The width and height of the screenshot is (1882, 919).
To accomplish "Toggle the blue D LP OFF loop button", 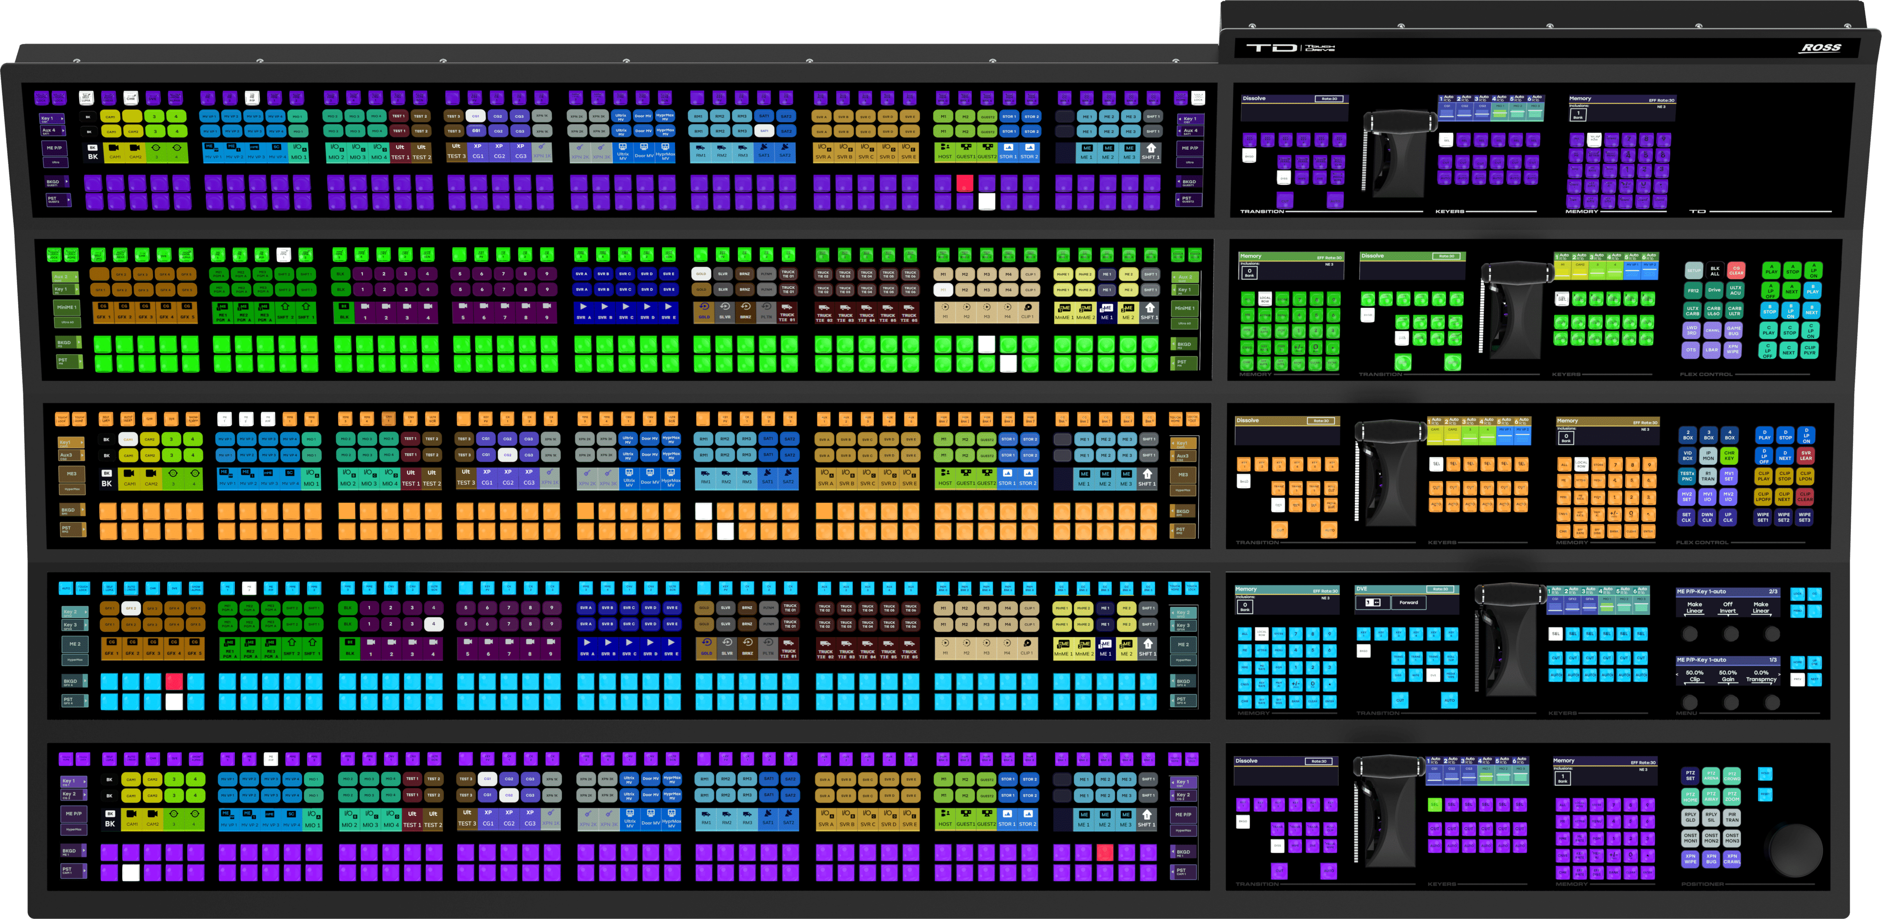I will (1763, 456).
